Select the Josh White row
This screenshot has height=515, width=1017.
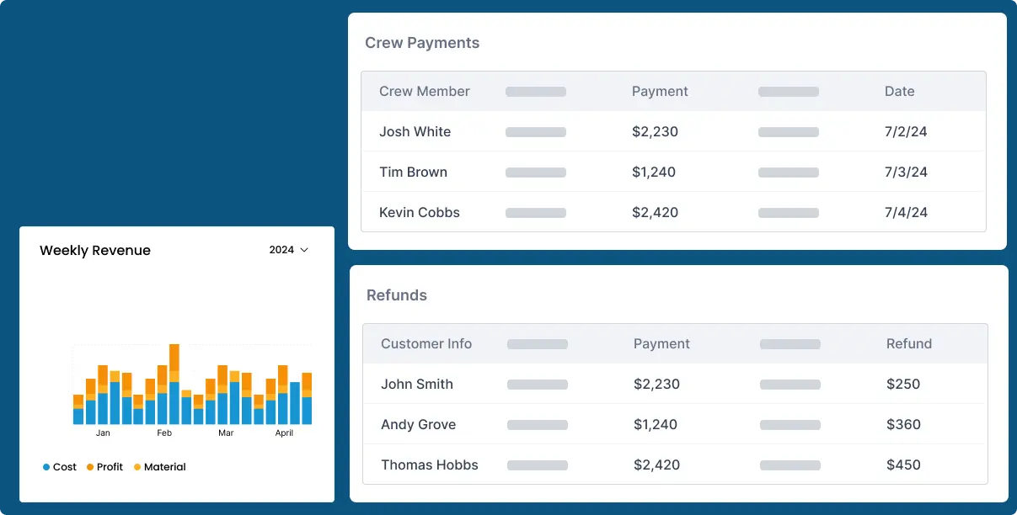pos(415,132)
